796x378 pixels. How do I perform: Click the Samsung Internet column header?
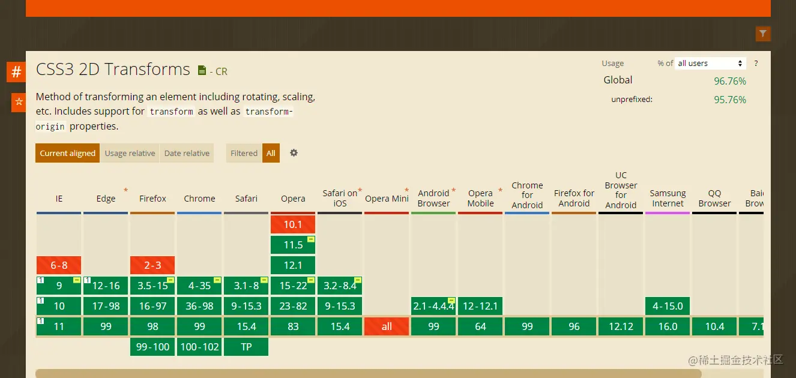click(x=668, y=198)
